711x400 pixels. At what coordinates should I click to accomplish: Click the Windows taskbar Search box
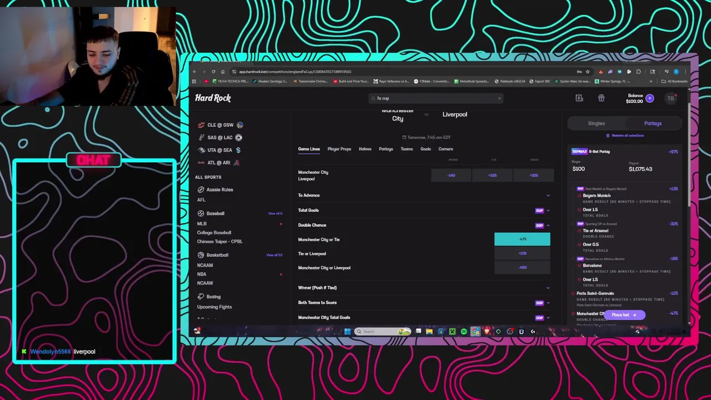point(382,332)
